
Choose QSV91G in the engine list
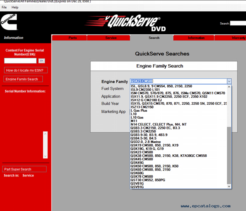coord(137,187)
